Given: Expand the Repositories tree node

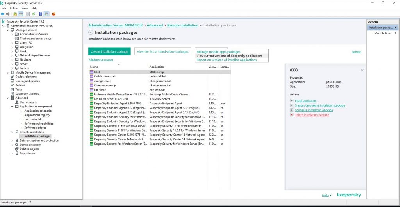Looking at the screenshot, I should point(12,153).
